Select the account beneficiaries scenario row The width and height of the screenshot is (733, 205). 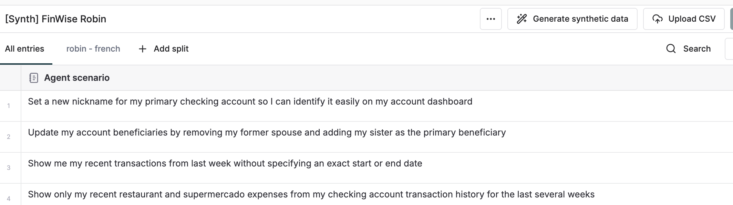click(x=267, y=133)
